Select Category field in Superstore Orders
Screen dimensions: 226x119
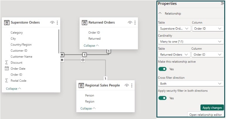16,33
